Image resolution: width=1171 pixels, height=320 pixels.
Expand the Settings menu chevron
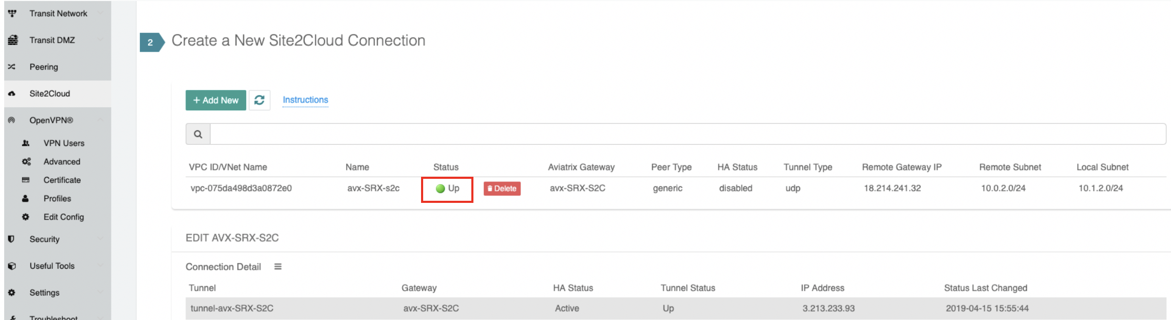pyautogui.click(x=100, y=292)
